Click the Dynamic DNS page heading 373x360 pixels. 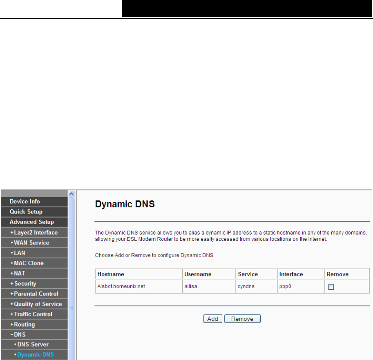point(125,204)
